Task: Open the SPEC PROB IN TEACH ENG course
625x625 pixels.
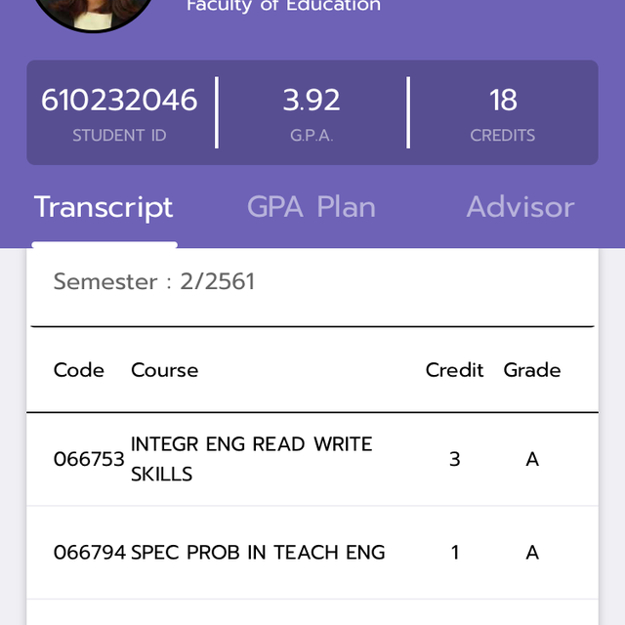Action: pos(258,552)
